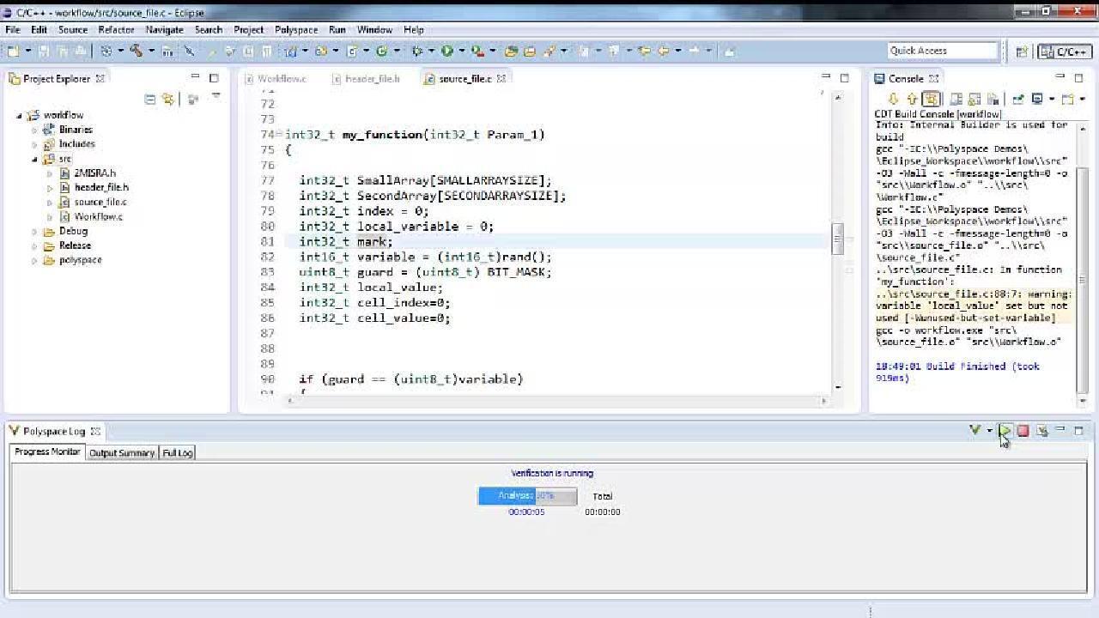The width and height of the screenshot is (1099, 618).
Task: Toggle the highlighted console scroll lock button
Action: click(x=931, y=99)
